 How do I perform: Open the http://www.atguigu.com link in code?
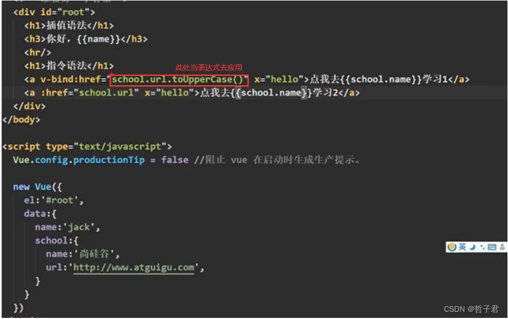pos(133,267)
